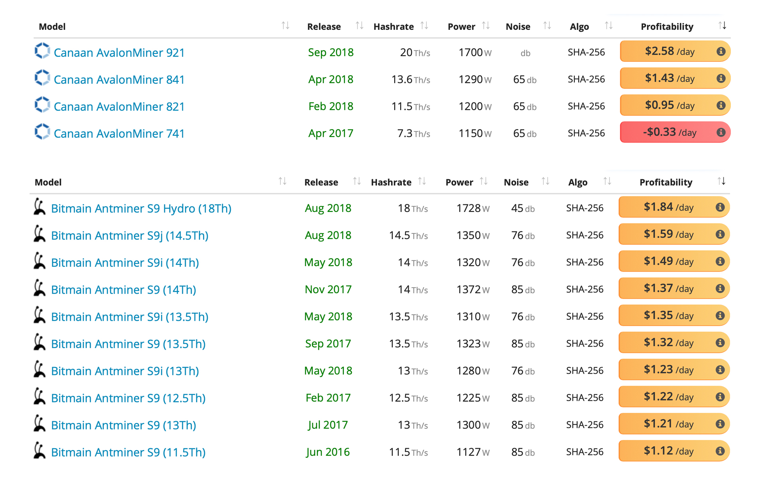Screen dimensions: 758x478
Task: Open info icon on $1.32/day profitability
Action: [x=720, y=343]
